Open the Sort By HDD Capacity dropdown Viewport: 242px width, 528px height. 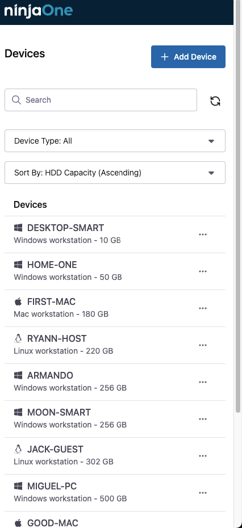click(115, 173)
